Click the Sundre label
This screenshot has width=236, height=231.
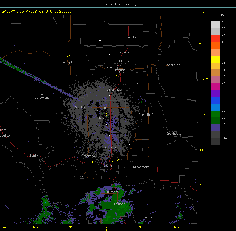pyautogui.click(x=80, y=107)
